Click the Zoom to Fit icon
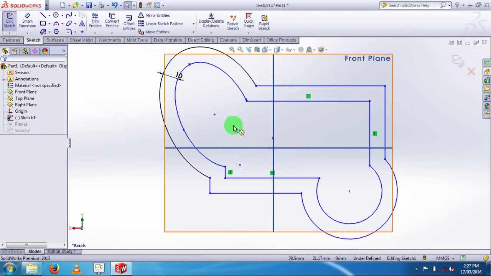491x276 pixels. coord(232,49)
